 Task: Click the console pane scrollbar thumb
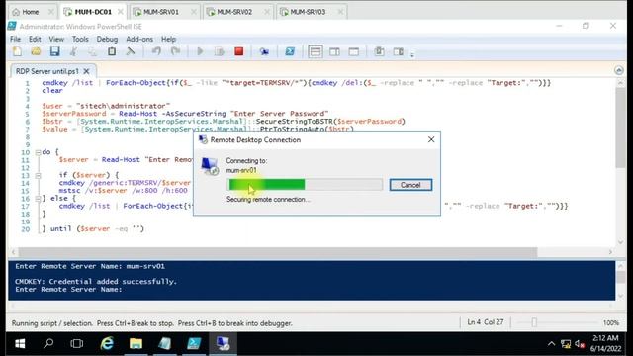click(620, 277)
